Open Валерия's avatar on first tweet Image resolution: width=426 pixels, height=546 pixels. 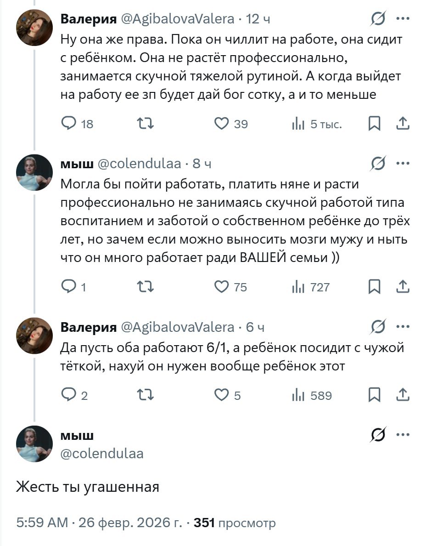(34, 28)
